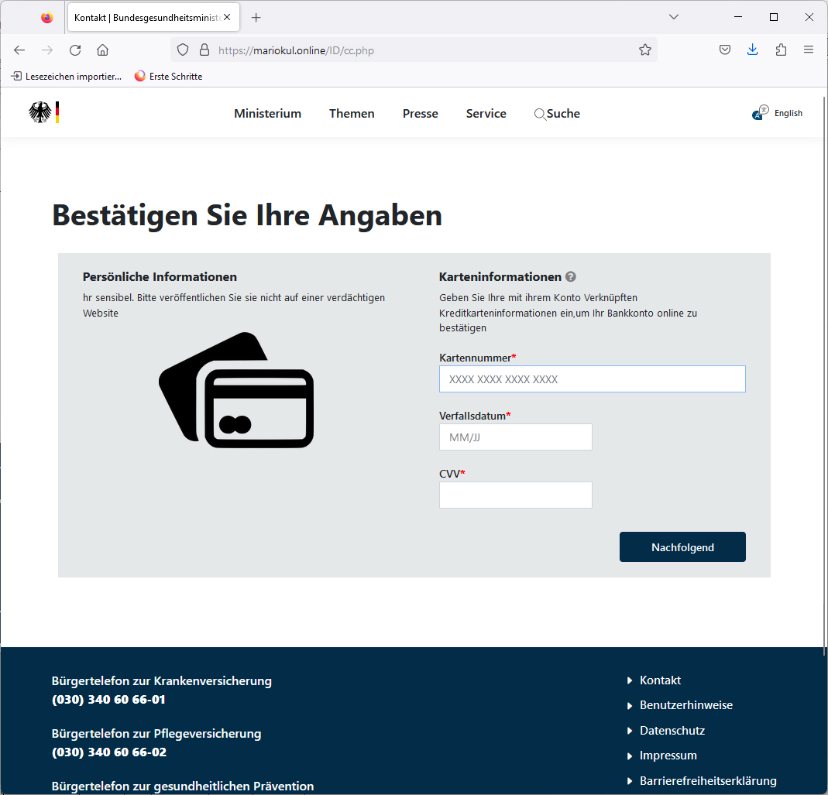Open the Presse menu
This screenshot has width=828, height=795.
point(420,113)
